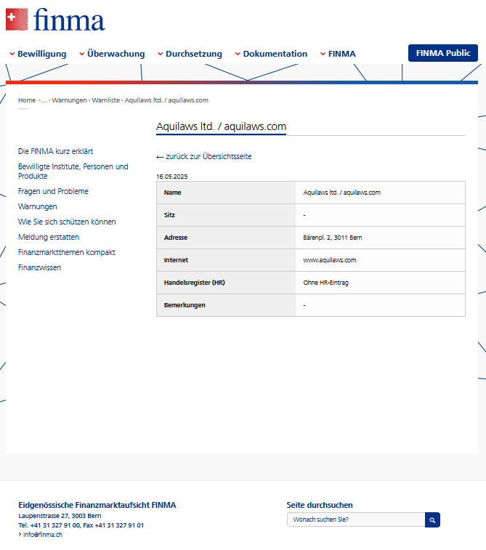Click the finma logo
486x550 pixels.
click(x=55, y=20)
